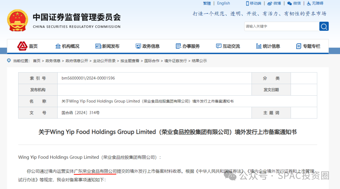This screenshot has height=189, width=340.
Task: Enable 无障碍 accessibility mode link
Action: click(317, 3)
